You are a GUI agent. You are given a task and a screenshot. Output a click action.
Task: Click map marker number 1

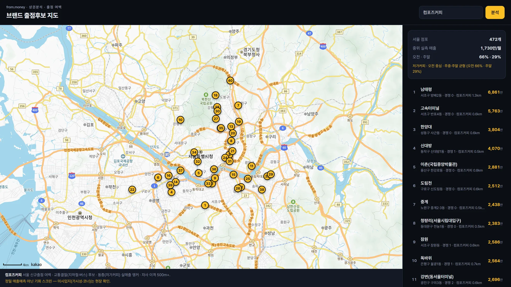[x=205, y=205]
